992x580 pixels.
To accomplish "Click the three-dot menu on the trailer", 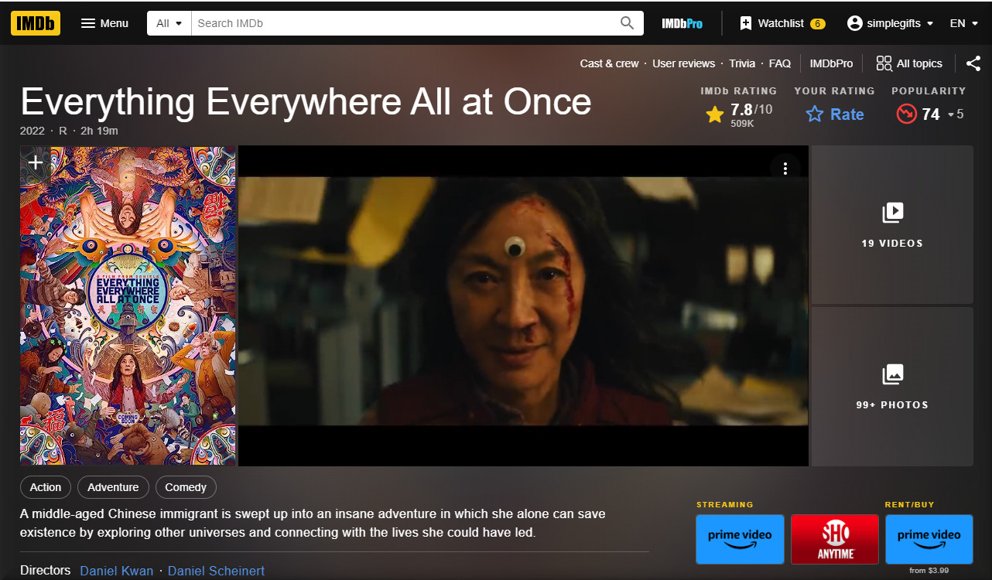I will click(x=785, y=169).
